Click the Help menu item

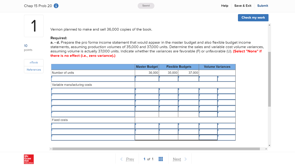(x=225, y=5)
